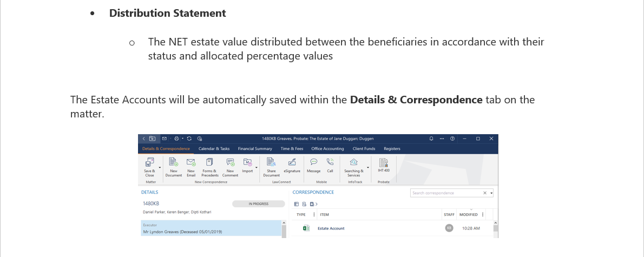This screenshot has height=257, width=644.
Task: Click the Message icon in Mobile group
Action: [x=313, y=162]
